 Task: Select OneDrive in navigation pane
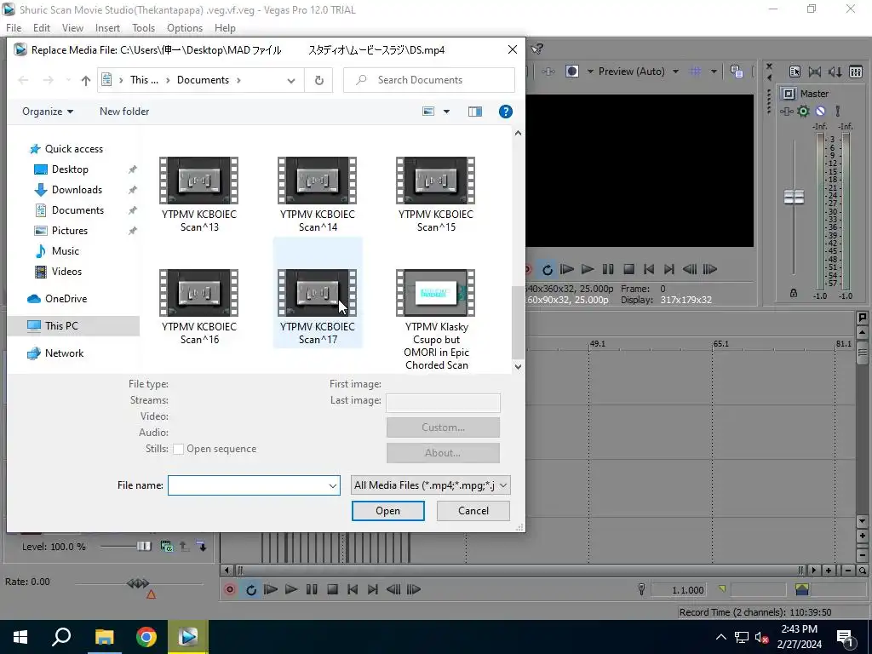click(x=66, y=299)
